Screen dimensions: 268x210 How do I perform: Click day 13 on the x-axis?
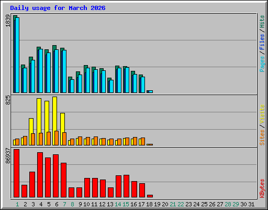coord(110,204)
